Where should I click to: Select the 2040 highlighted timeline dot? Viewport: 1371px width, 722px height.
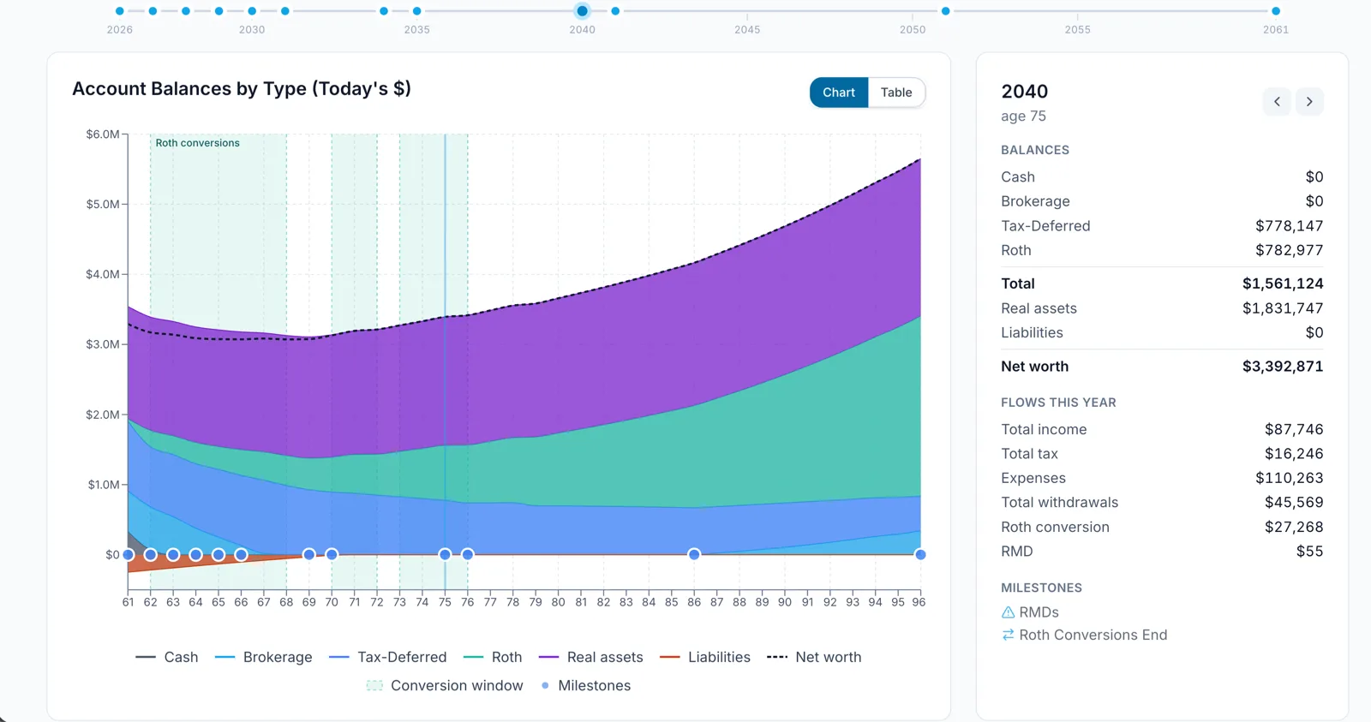point(583,11)
